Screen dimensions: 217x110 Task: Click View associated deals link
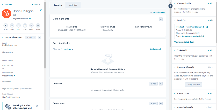[184, 42]
